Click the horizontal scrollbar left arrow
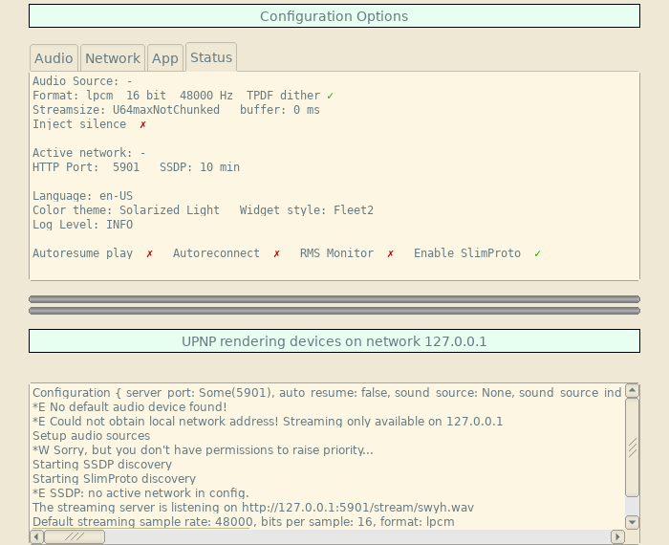 [x=36, y=536]
